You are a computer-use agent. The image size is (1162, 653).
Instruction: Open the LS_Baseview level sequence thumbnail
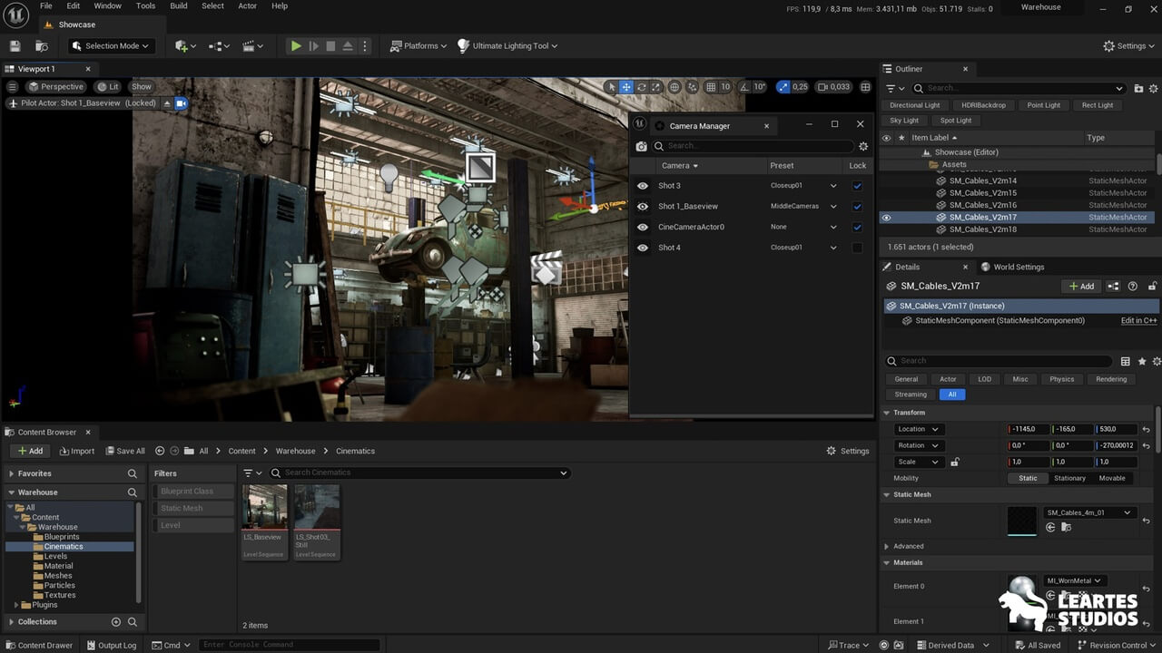click(x=265, y=506)
